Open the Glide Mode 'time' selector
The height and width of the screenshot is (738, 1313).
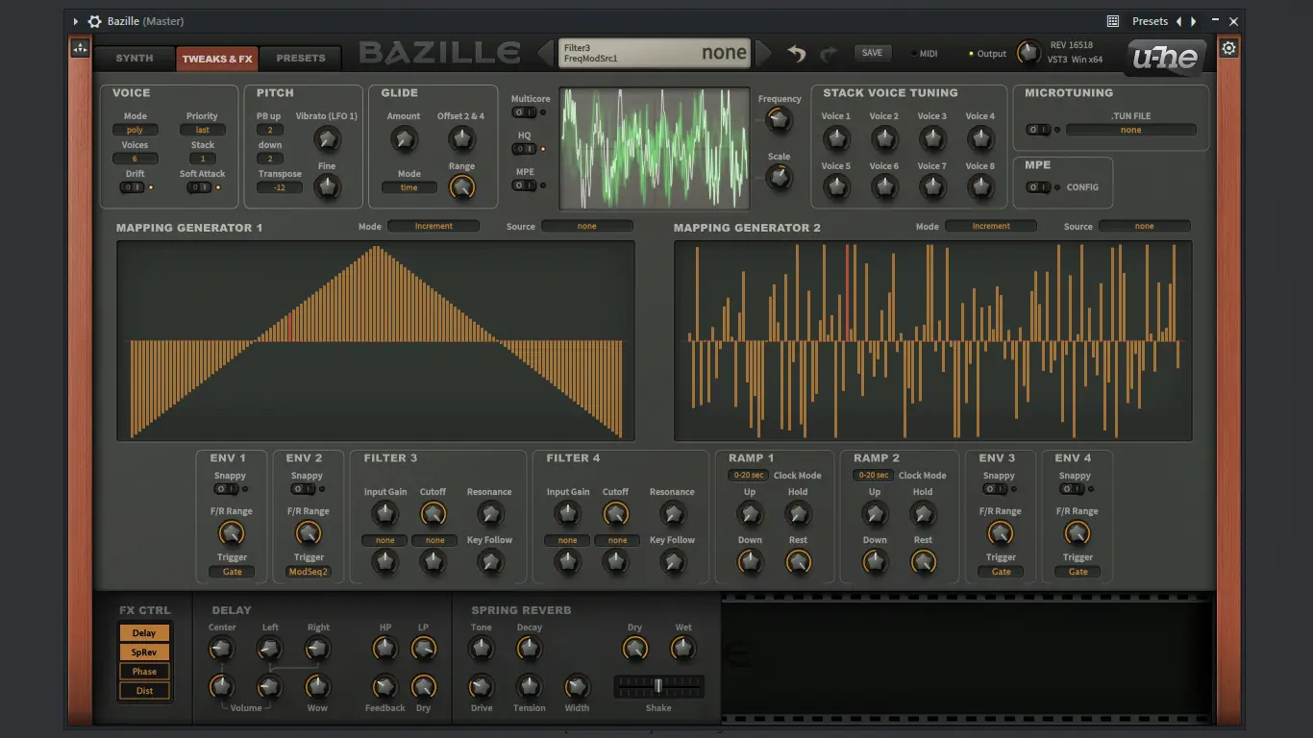tap(409, 187)
